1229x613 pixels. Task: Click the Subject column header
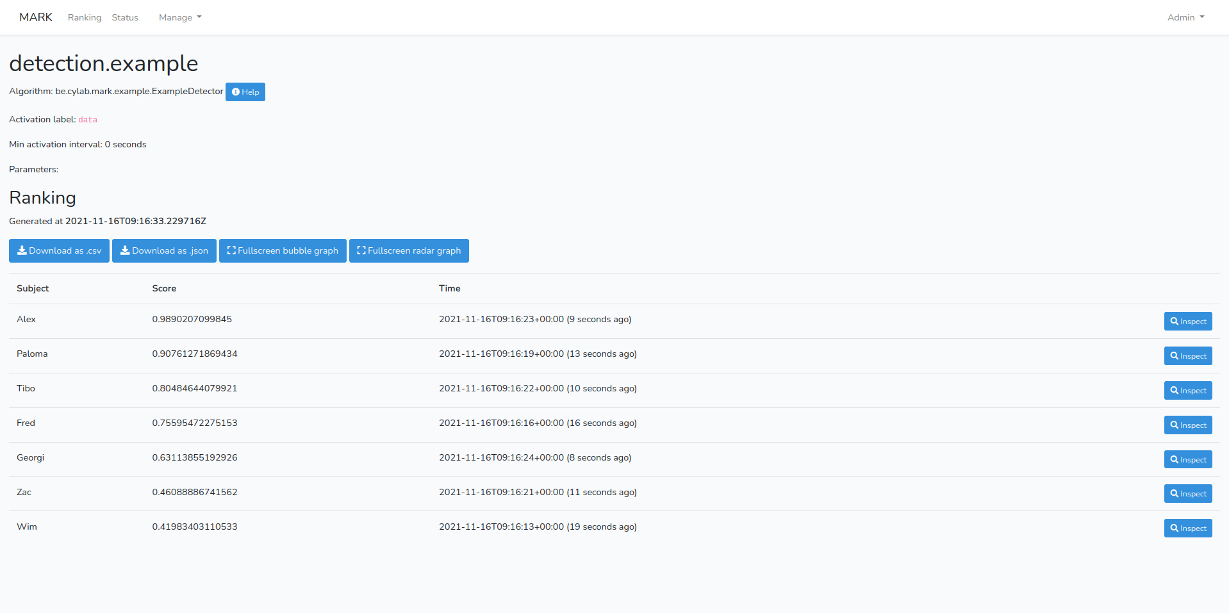[x=33, y=288]
